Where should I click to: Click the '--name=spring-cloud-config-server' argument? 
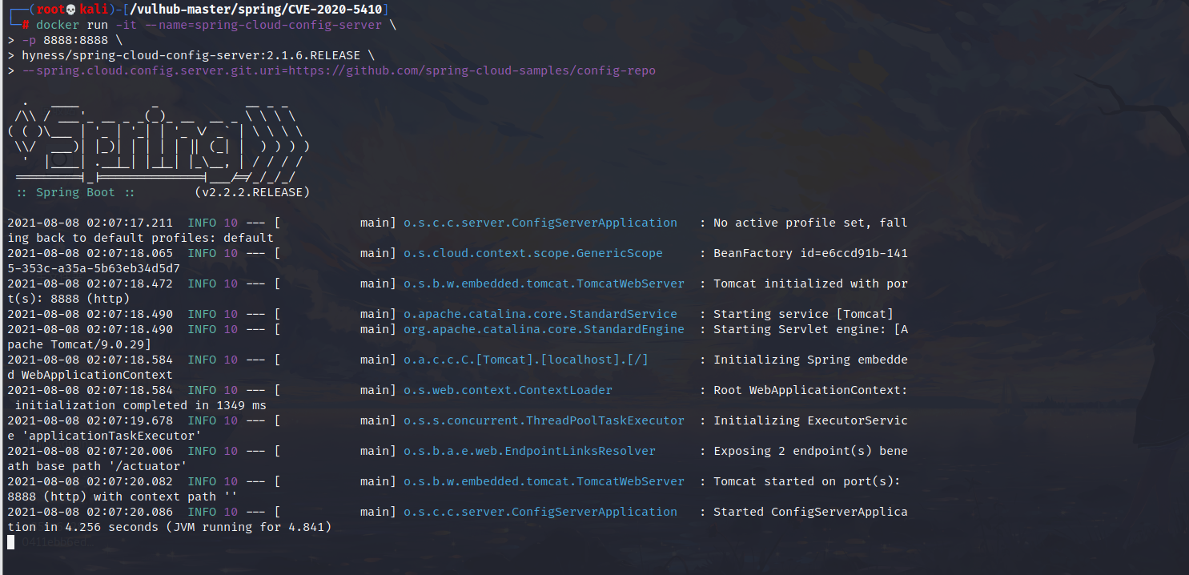pos(263,25)
